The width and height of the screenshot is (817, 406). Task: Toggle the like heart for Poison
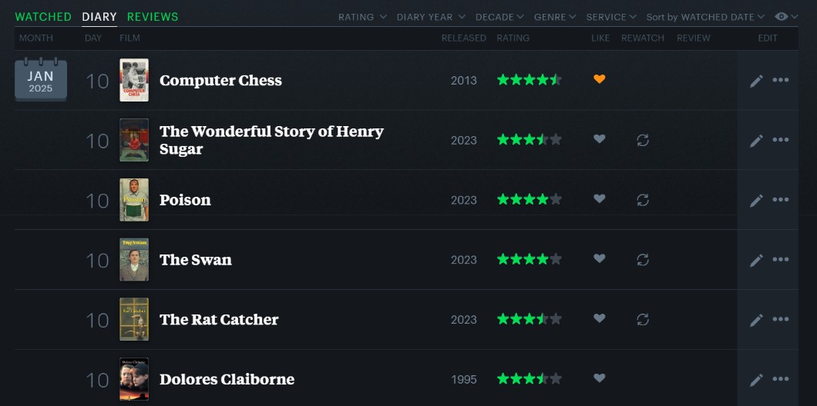pyautogui.click(x=600, y=199)
